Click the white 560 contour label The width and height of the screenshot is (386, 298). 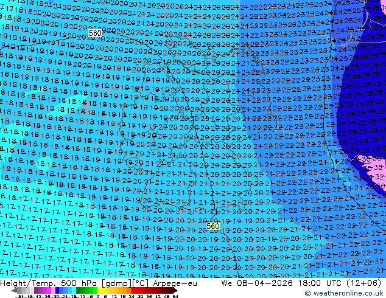click(95, 33)
